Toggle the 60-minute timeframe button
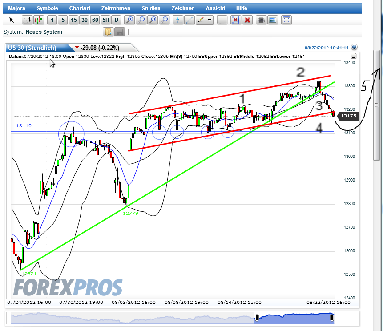The image size is (383, 331). [94, 20]
